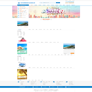Click the Eiffel tower icon in side menu
Screen dimensions: 92x92
pos(18,6)
